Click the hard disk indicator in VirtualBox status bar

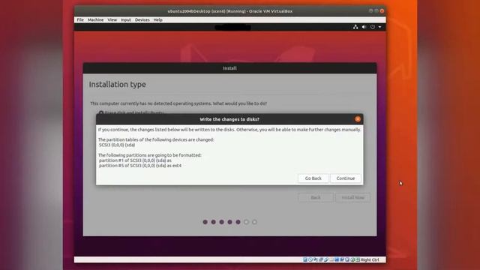click(x=305, y=259)
